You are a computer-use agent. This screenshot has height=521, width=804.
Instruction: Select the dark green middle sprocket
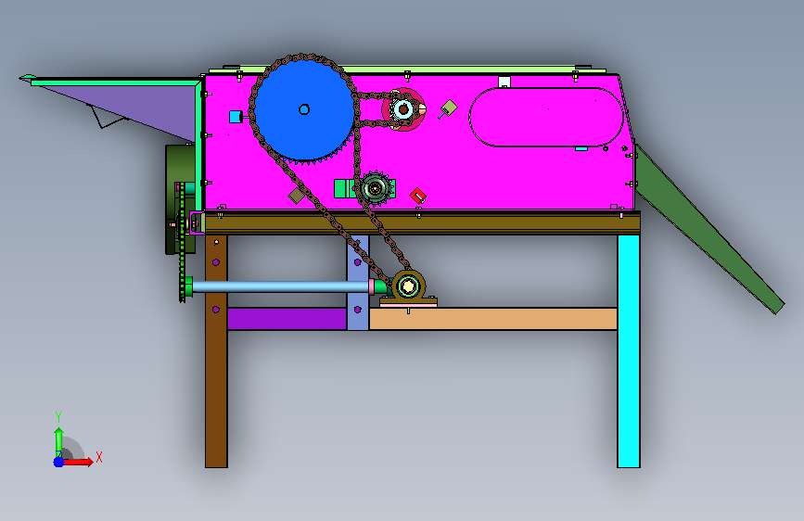(x=375, y=189)
